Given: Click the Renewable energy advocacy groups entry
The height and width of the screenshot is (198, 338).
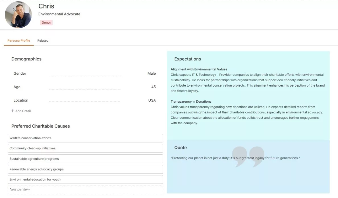Looking at the screenshot, I should (85, 169).
